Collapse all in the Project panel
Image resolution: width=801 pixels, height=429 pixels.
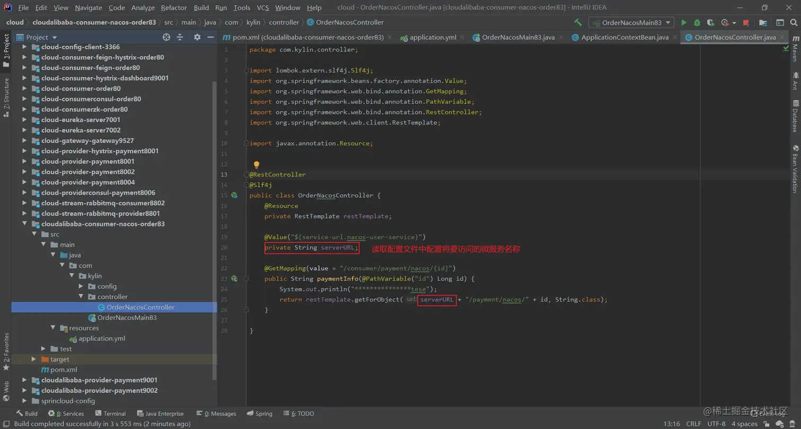tap(180, 37)
